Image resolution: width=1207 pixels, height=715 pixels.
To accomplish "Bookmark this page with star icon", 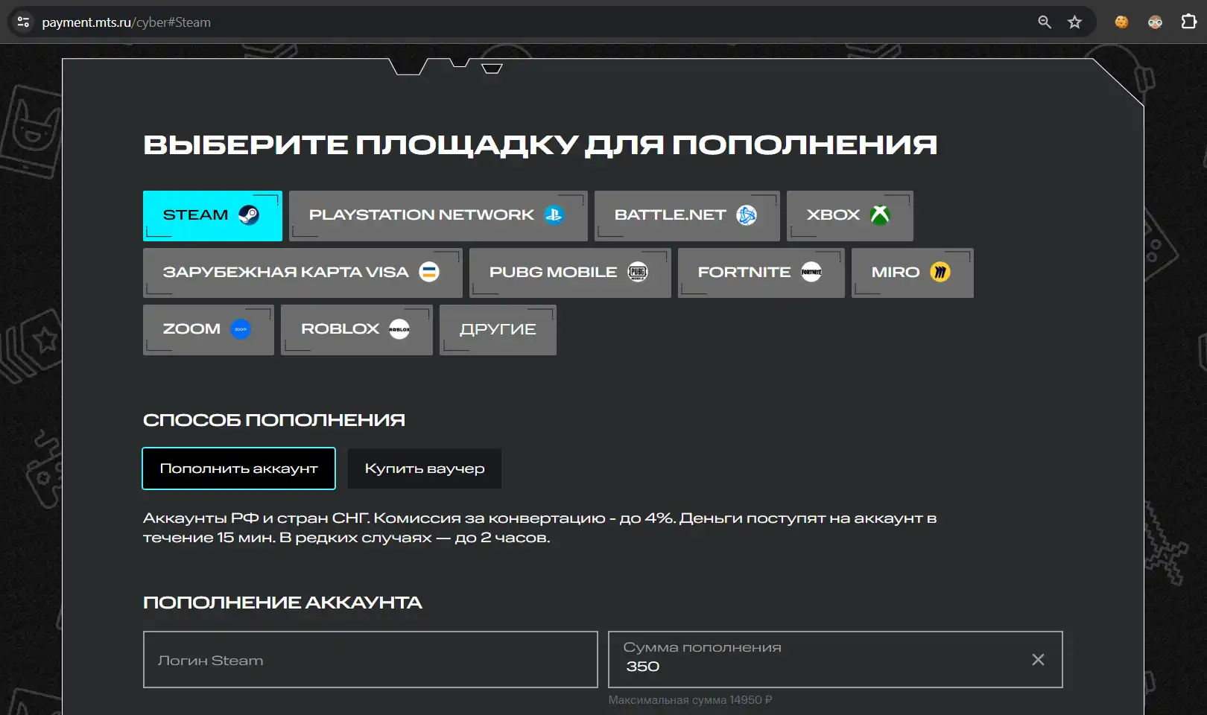I will click(1074, 22).
